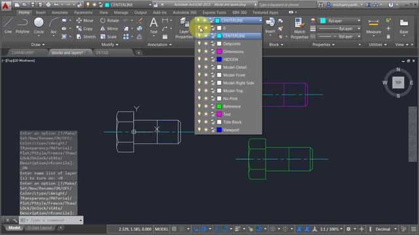Viewport: 419px width, 235px height.
Task: Close the command line with X icon
Action: tap(7, 220)
